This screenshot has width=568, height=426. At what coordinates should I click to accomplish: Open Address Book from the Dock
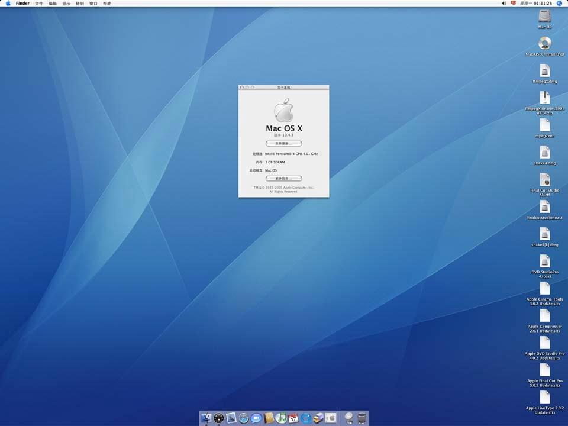coord(269,418)
